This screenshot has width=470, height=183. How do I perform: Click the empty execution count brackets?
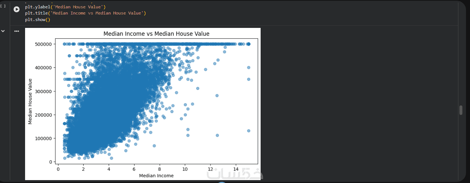[3, 6]
